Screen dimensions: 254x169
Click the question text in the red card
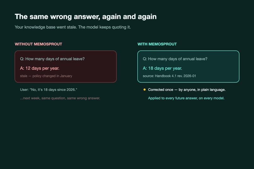tap(52, 59)
